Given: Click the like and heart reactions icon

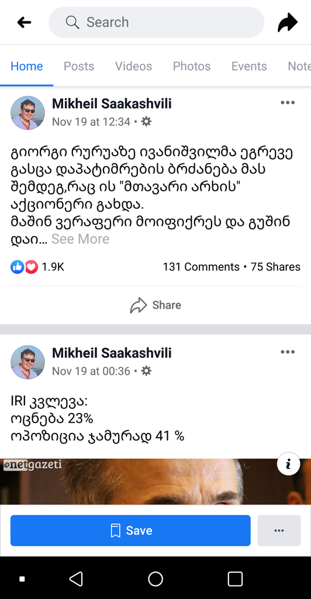Looking at the screenshot, I should click(25, 267).
